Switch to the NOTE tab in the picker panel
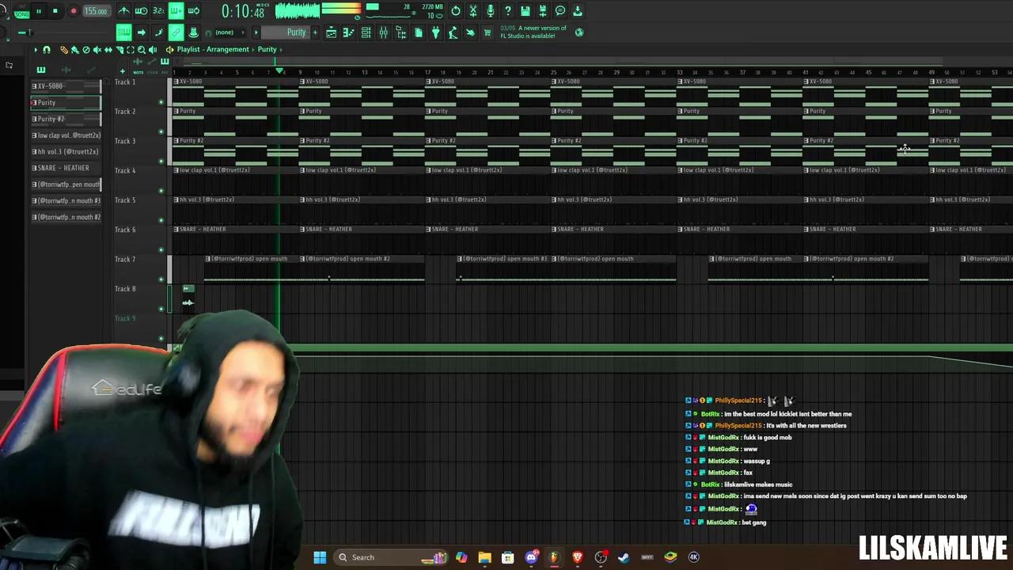1013x570 pixels. [138, 71]
